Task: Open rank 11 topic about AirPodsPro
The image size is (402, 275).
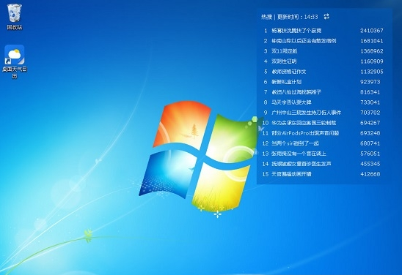Action: (305, 133)
